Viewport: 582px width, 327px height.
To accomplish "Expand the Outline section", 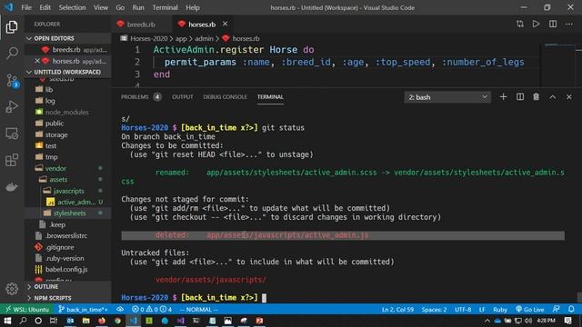I will click(x=68, y=287).
